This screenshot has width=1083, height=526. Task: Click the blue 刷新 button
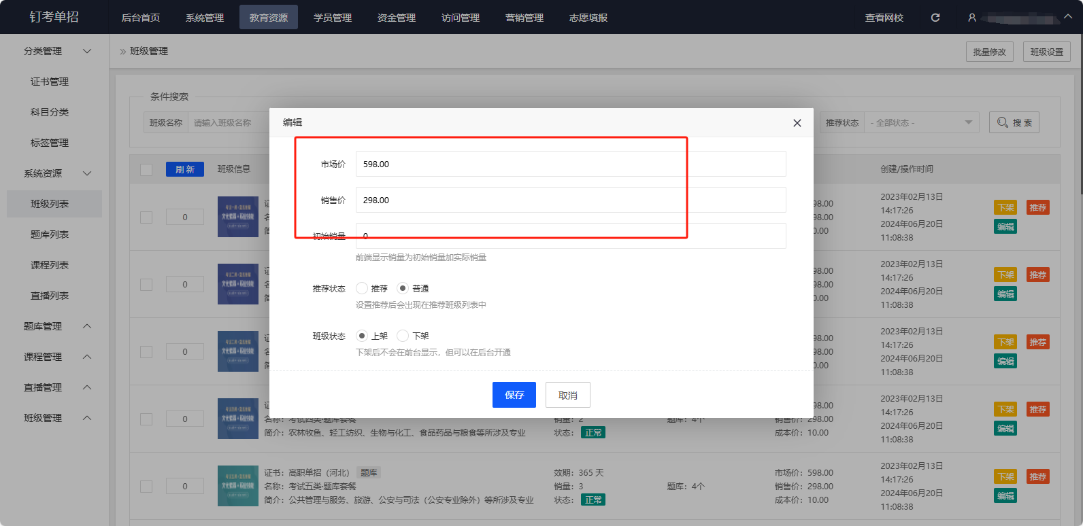pos(185,169)
